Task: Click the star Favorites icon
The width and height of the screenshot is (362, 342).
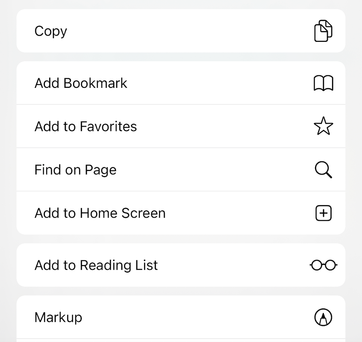Action: 323,127
